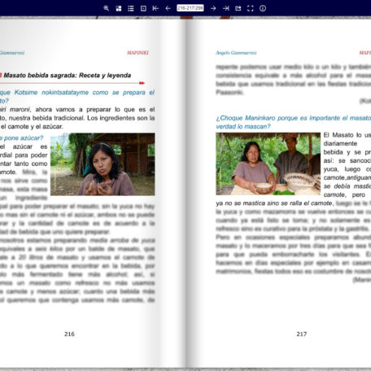Click blue question "Kotsime nokintsatatayme como se prepara"
This screenshot has width=371, height=371.
(x=85, y=93)
